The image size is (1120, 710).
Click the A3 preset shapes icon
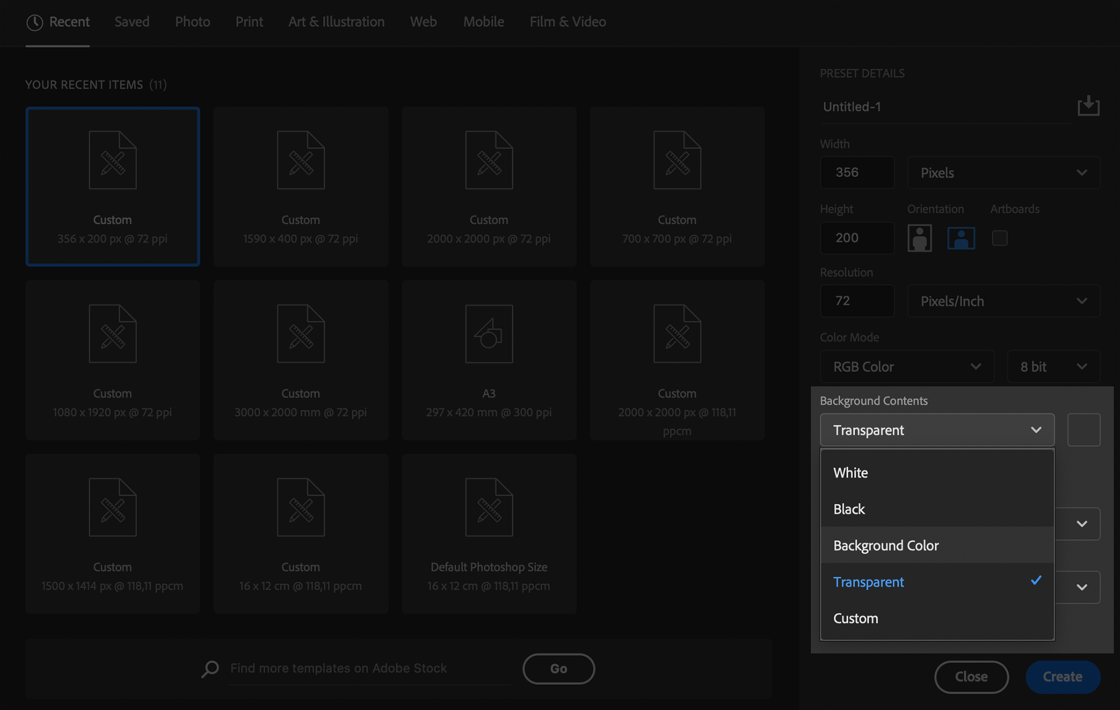tap(489, 334)
